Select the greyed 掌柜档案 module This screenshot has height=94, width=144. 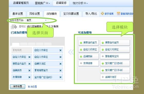tap(22, 50)
